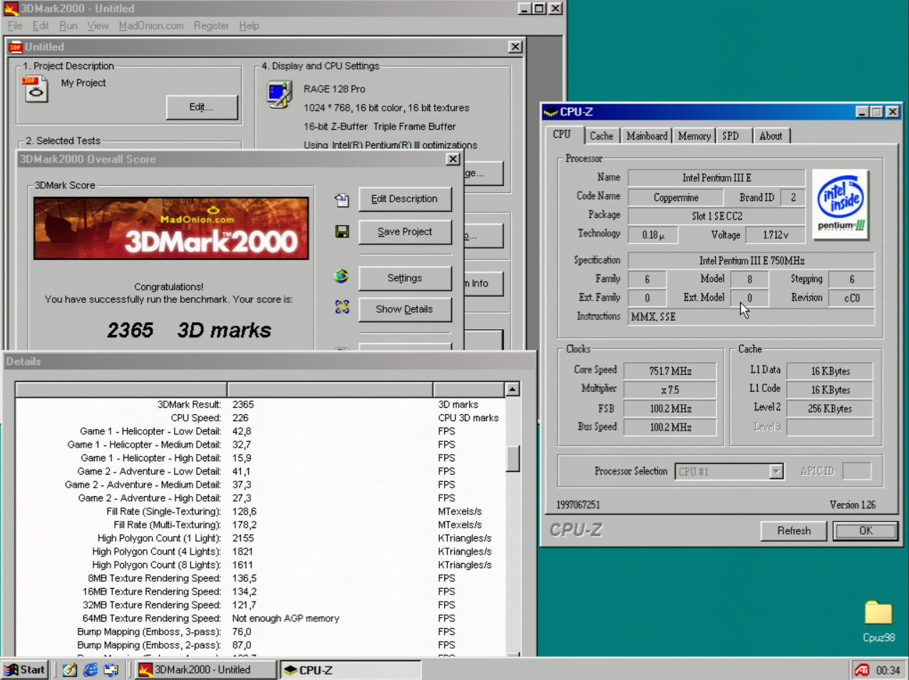Open the Help menu
The width and height of the screenshot is (909, 680).
pyautogui.click(x=249, y=26)
